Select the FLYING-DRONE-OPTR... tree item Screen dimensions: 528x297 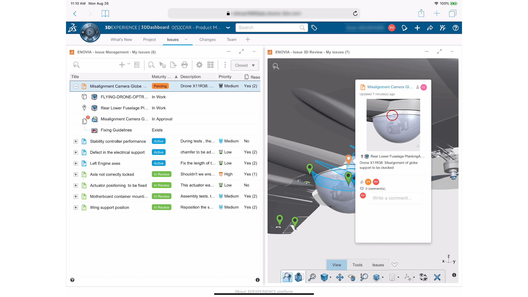point(124,97)
